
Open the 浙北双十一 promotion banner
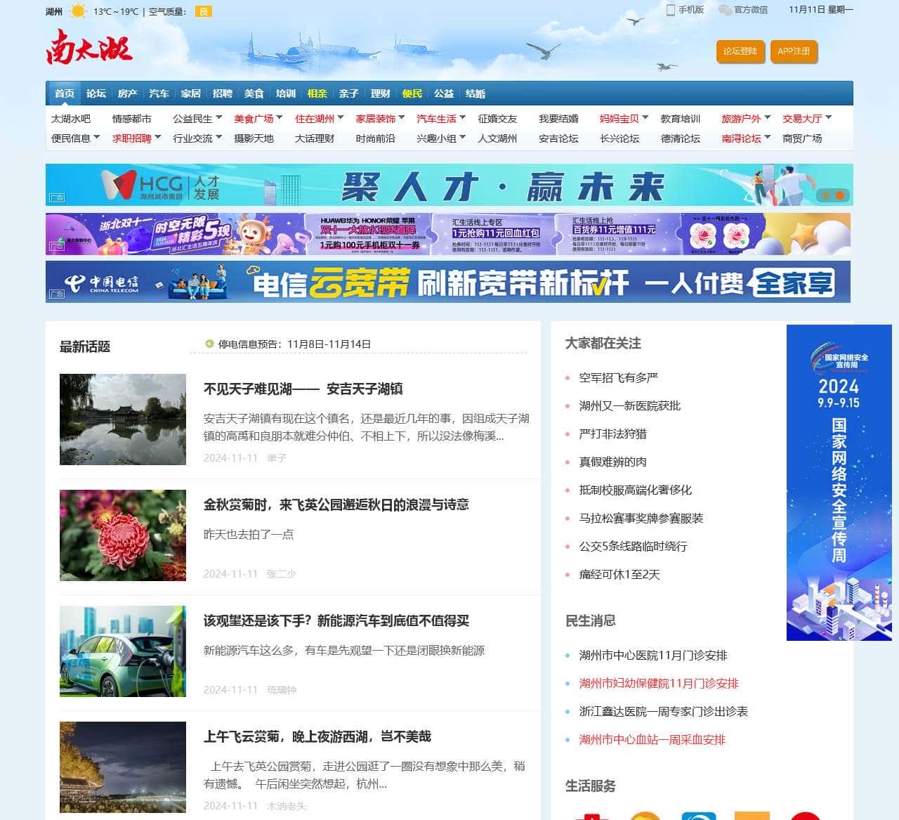448,234
